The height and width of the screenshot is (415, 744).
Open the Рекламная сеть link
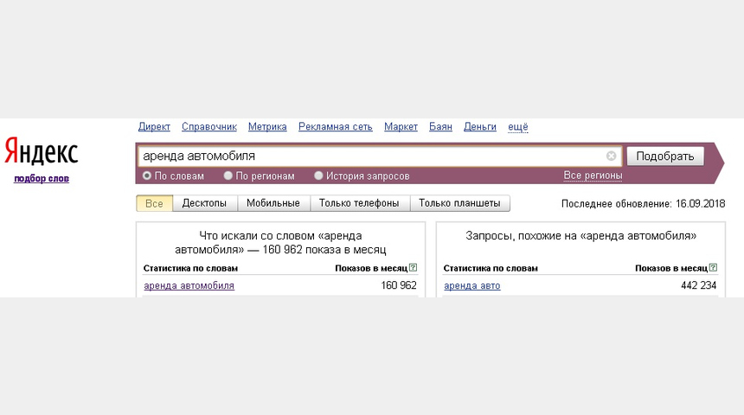click(336, 126)
